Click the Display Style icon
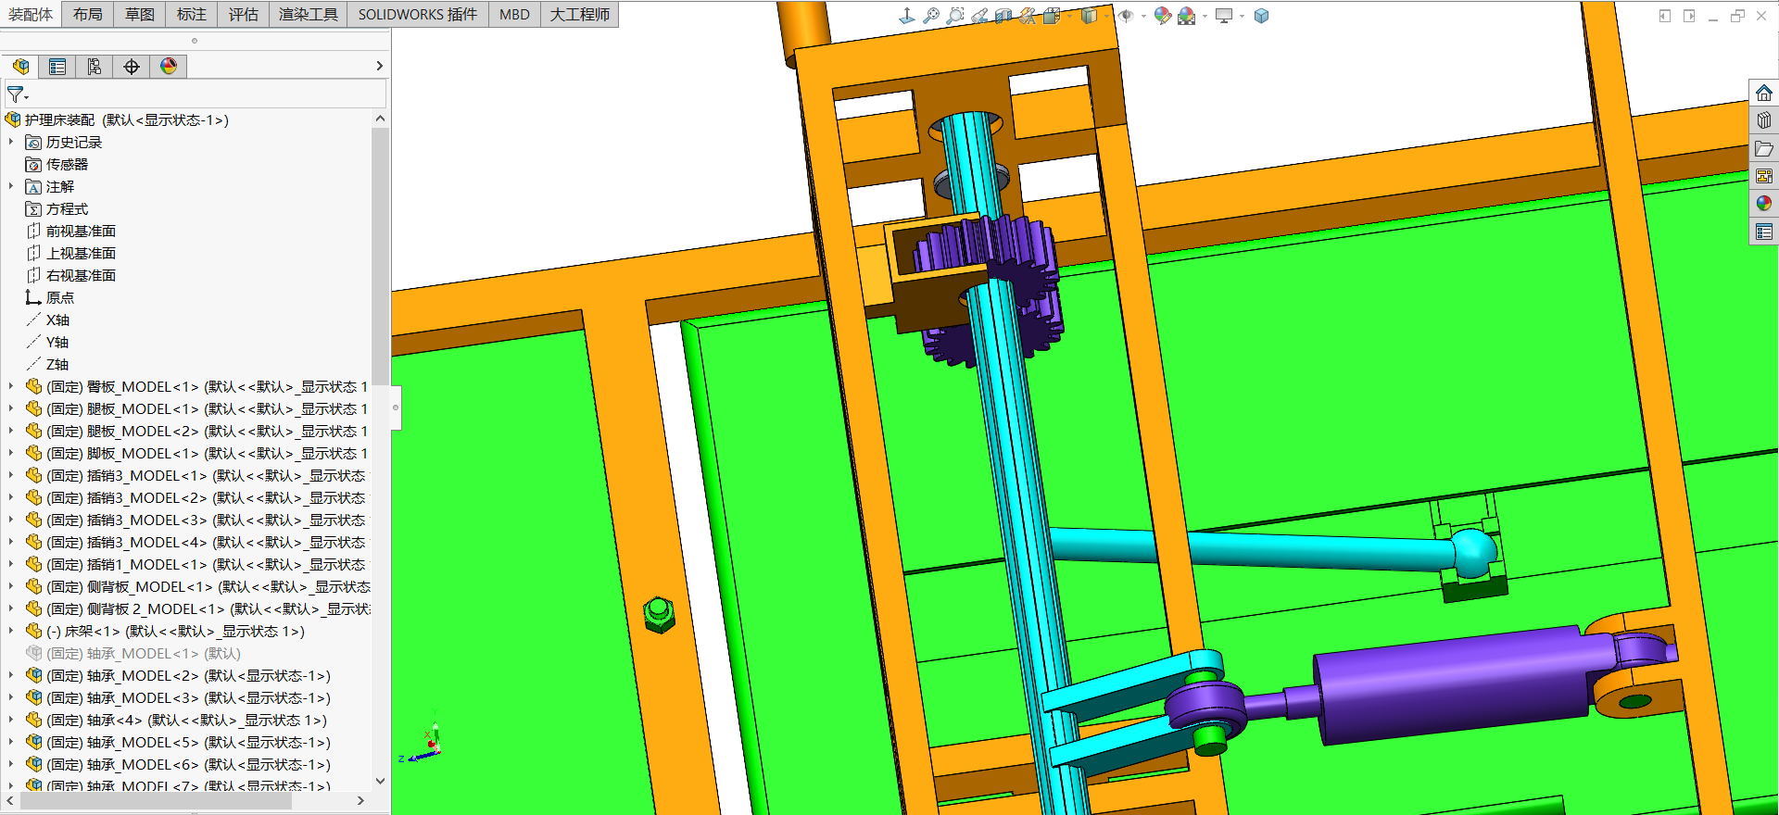Screen dimensions: 1779x815 (x=1090, y=16)
